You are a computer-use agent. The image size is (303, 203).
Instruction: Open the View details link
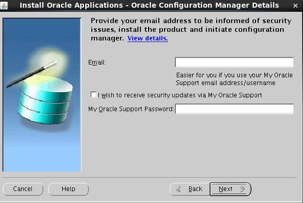tap(148, 38)
